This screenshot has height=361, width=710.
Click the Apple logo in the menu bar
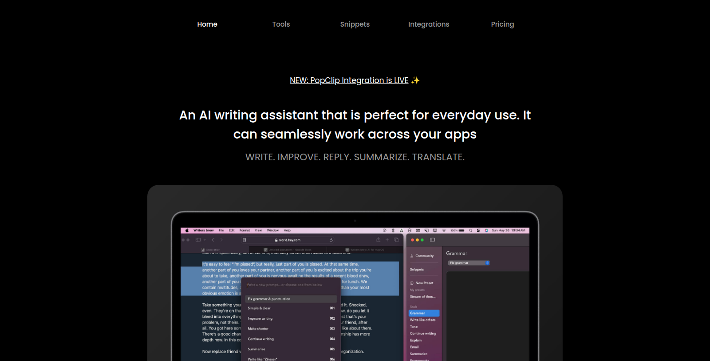click(187, 230)
